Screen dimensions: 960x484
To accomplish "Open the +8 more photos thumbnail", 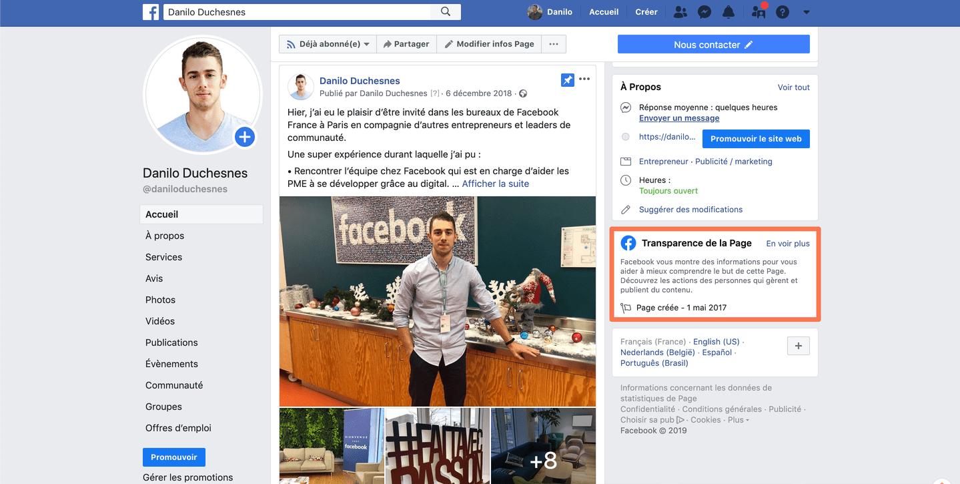I will click(x=543, y=446).
